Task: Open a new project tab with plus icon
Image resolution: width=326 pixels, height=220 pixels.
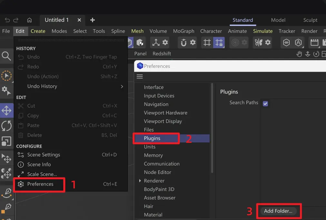Action: [93, 20]
